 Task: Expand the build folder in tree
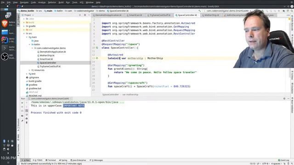(24, 22)
